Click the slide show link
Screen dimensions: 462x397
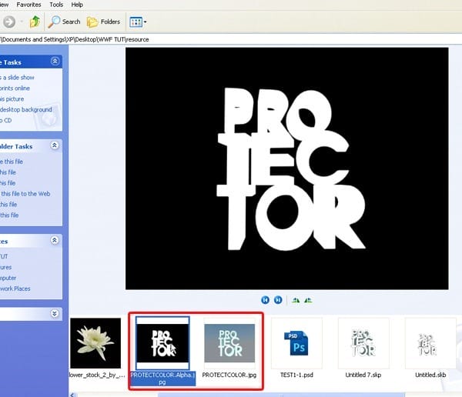tap(17, 78)
